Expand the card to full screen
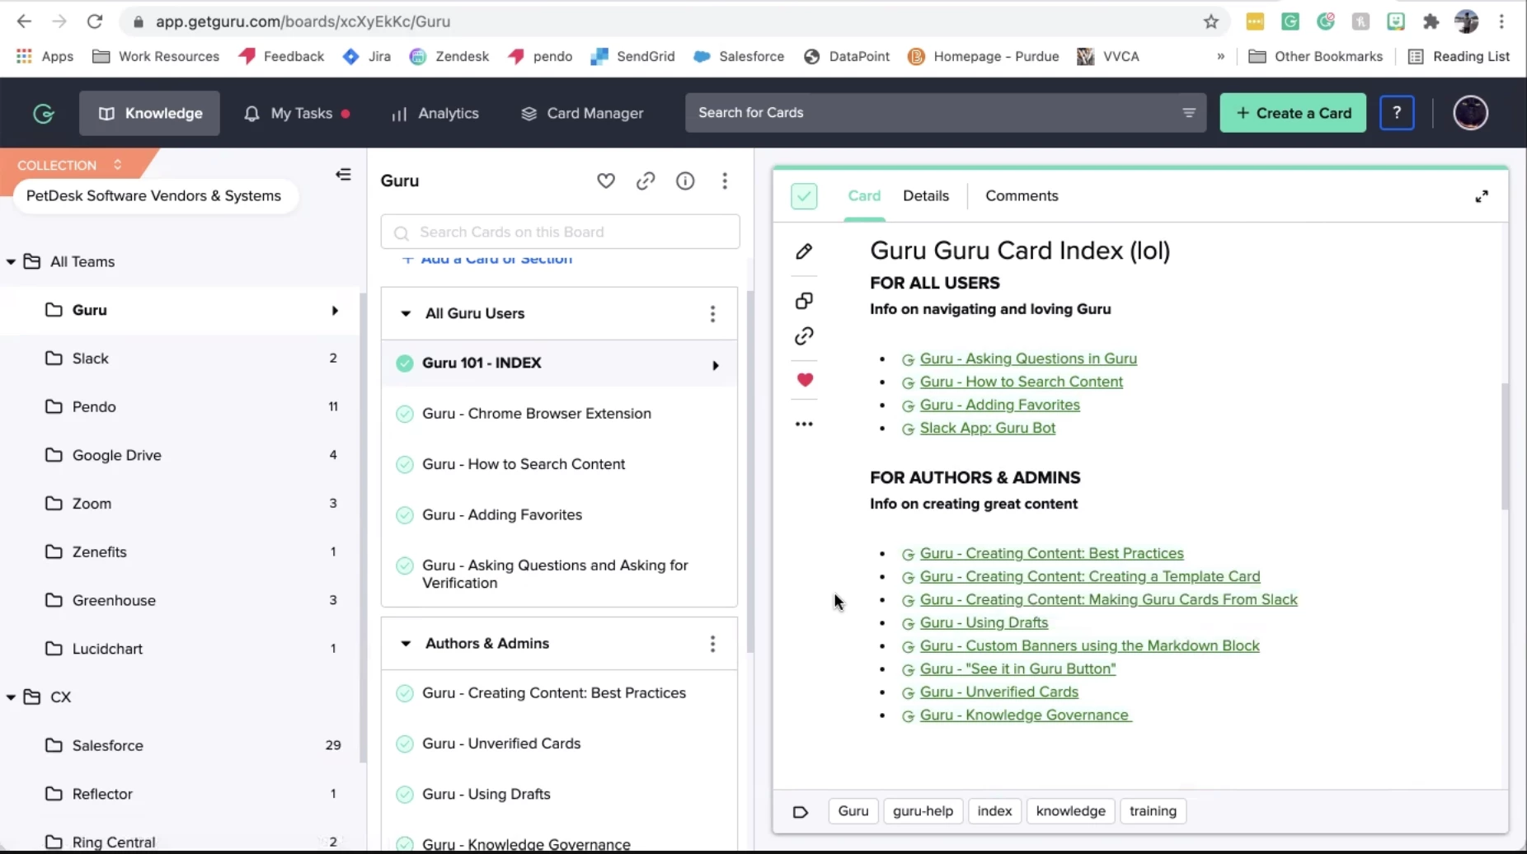1527x854 pixels. (1482, 196)
